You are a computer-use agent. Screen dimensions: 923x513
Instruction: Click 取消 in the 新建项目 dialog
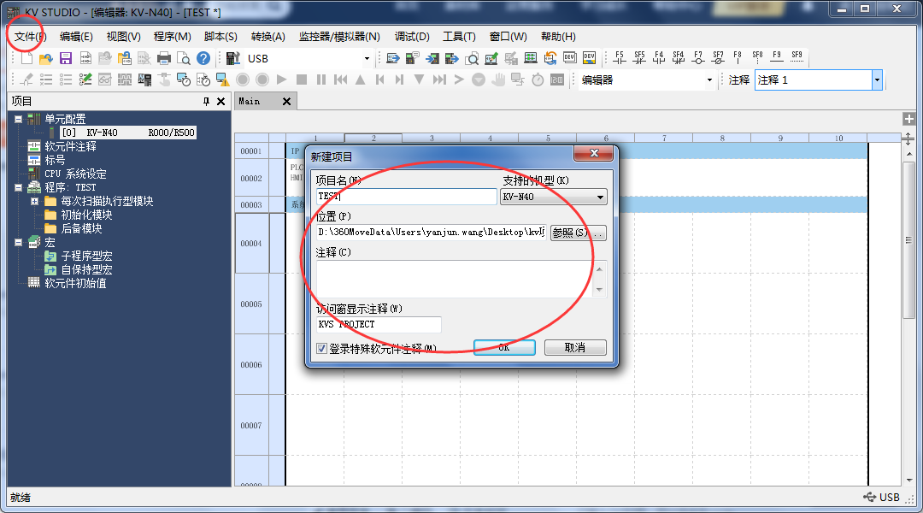(x=575, y=347)
